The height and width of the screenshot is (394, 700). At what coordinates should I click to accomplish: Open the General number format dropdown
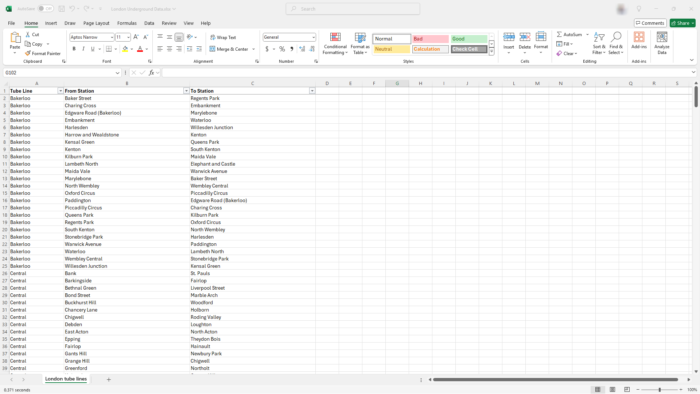[313, 37]
